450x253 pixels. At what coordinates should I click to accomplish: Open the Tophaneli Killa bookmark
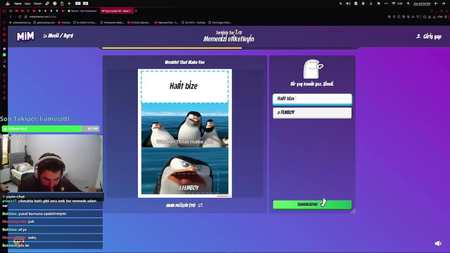click(166, 22)
